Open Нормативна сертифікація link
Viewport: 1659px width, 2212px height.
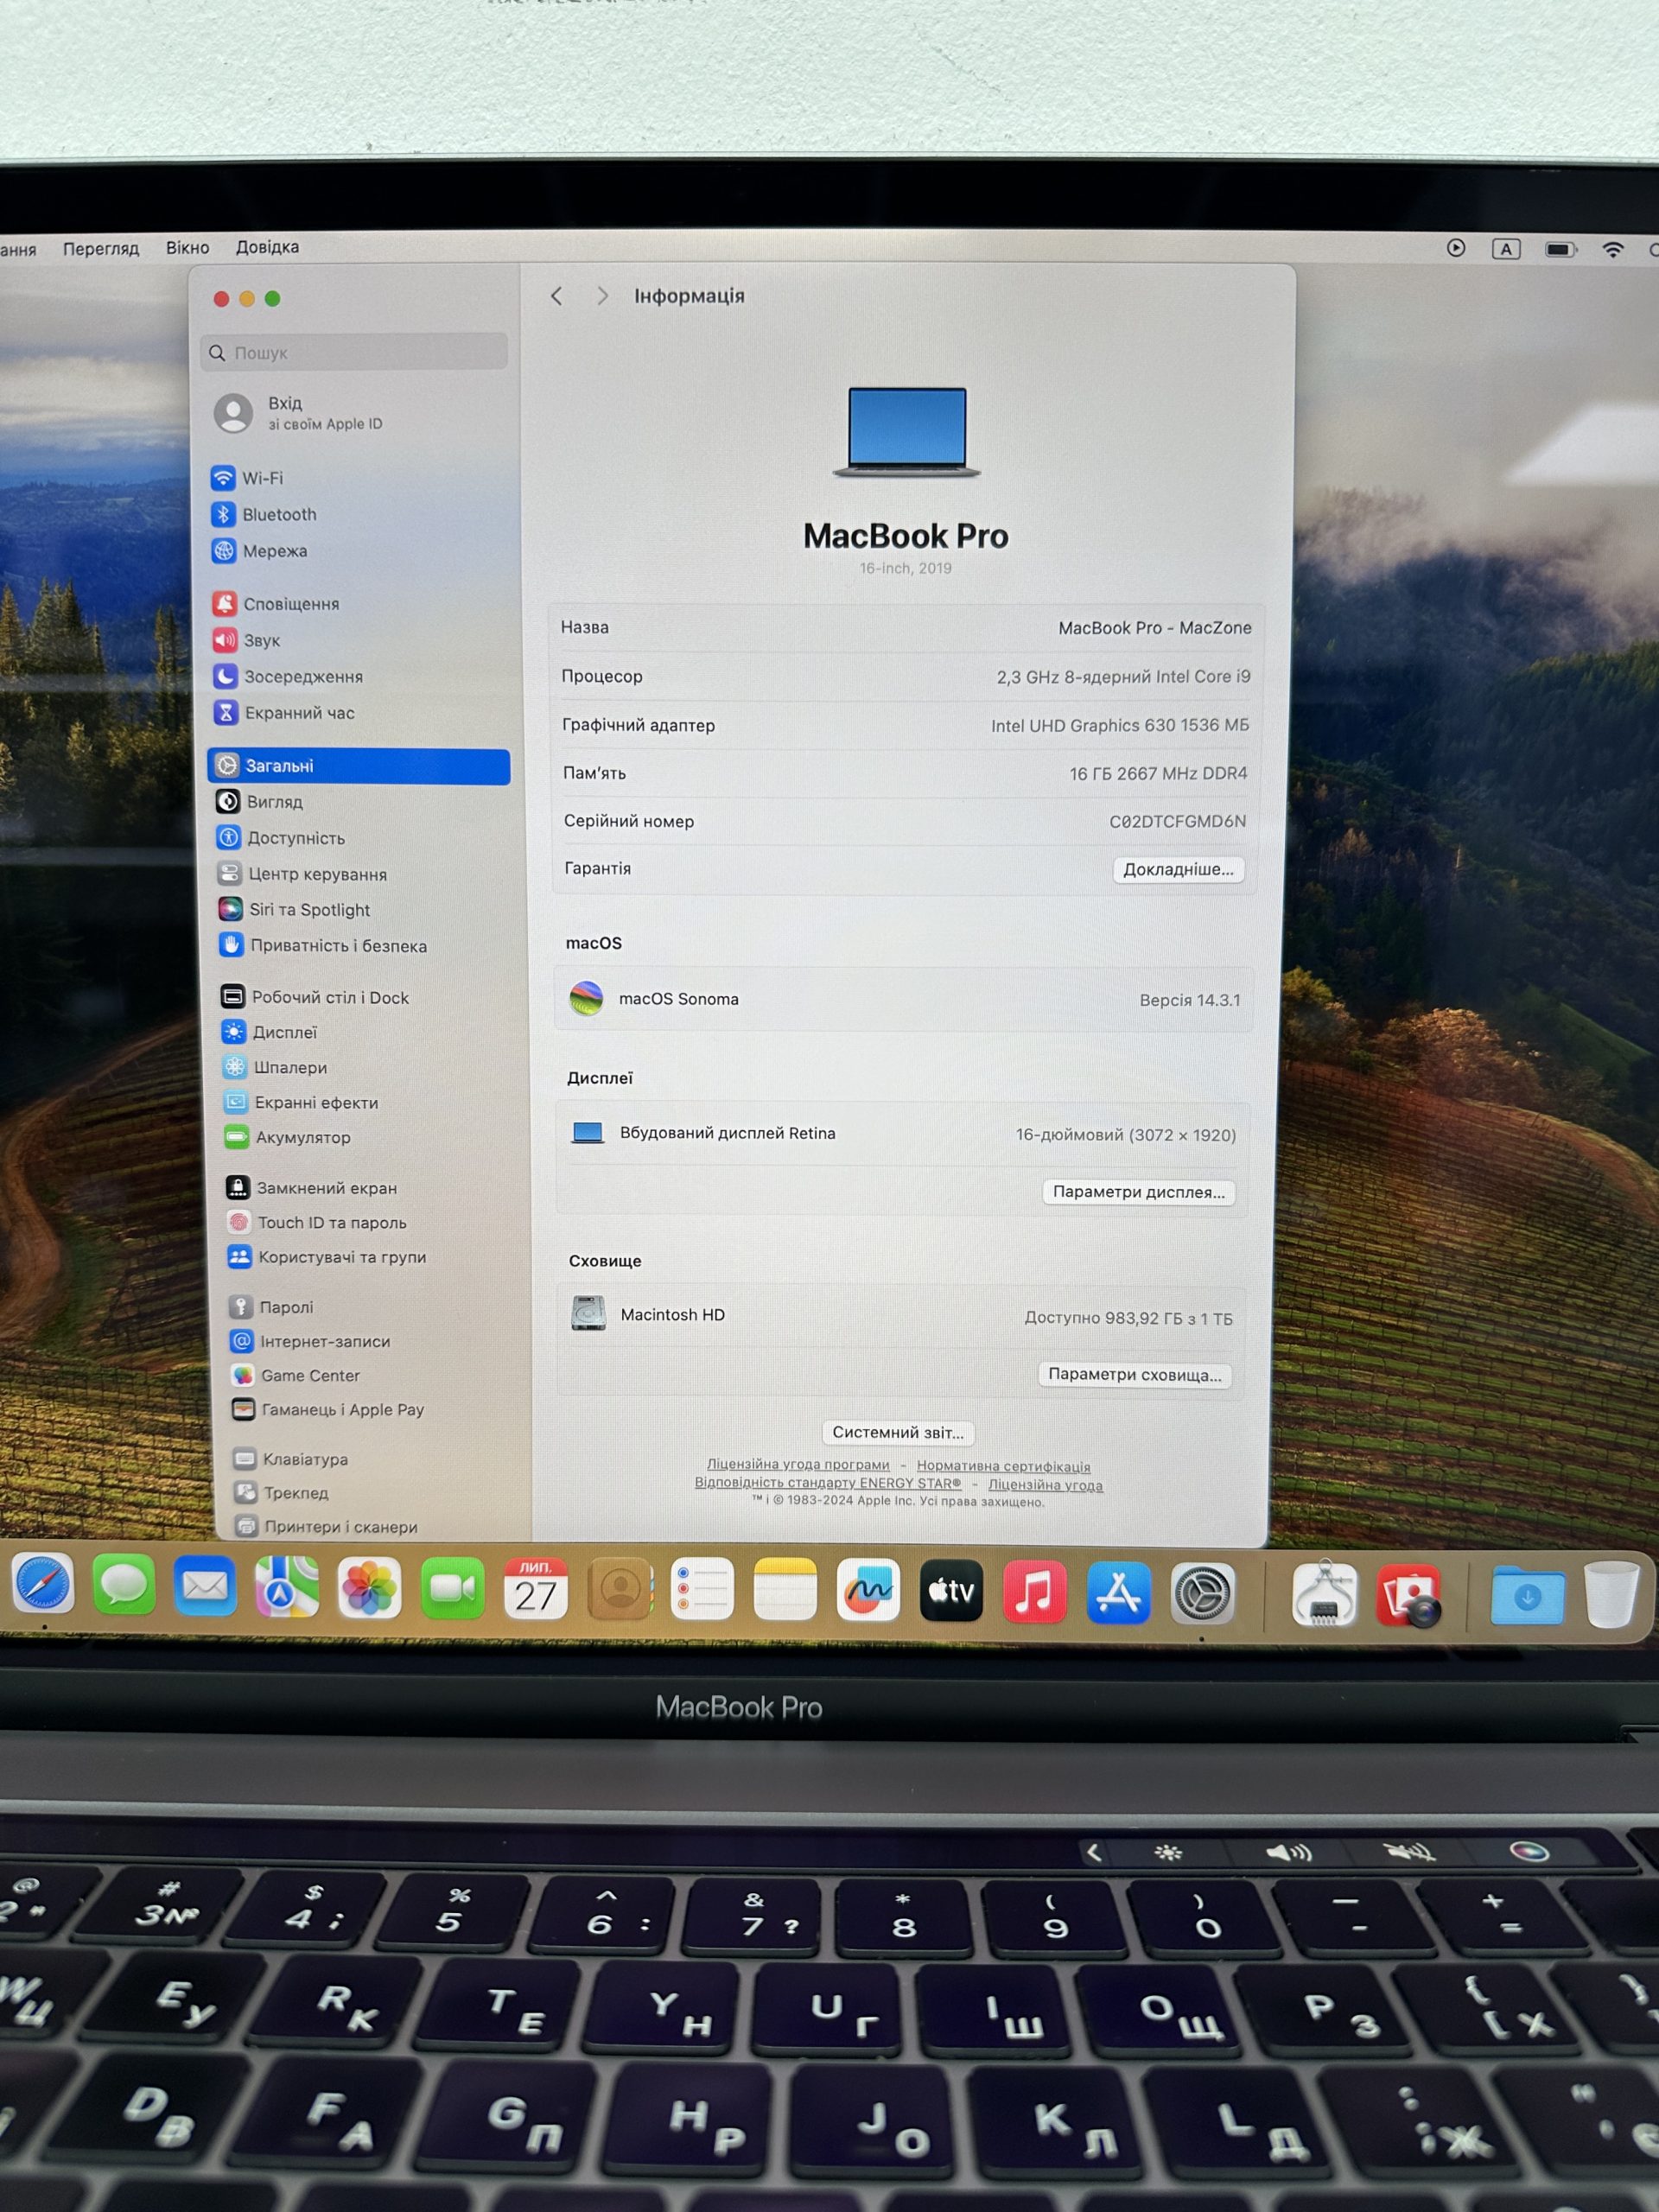[1003, 1466]
